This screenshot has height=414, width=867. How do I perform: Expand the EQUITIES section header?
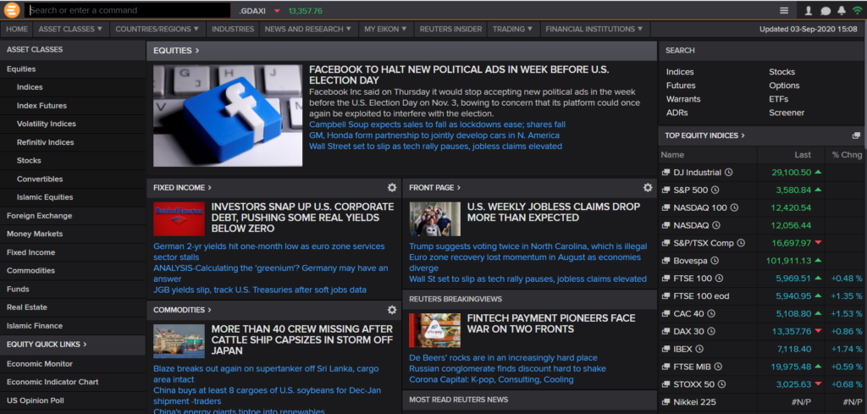tap(176, 51)
